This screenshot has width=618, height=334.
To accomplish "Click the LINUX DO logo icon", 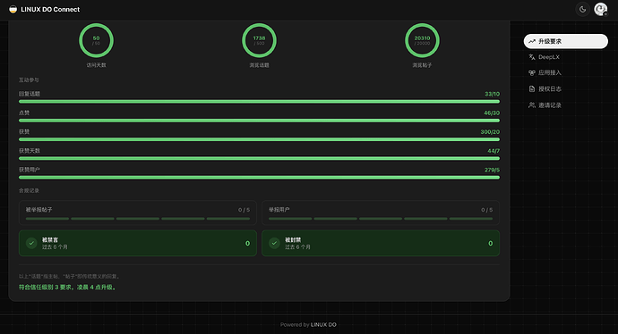I will coord(13,9).
